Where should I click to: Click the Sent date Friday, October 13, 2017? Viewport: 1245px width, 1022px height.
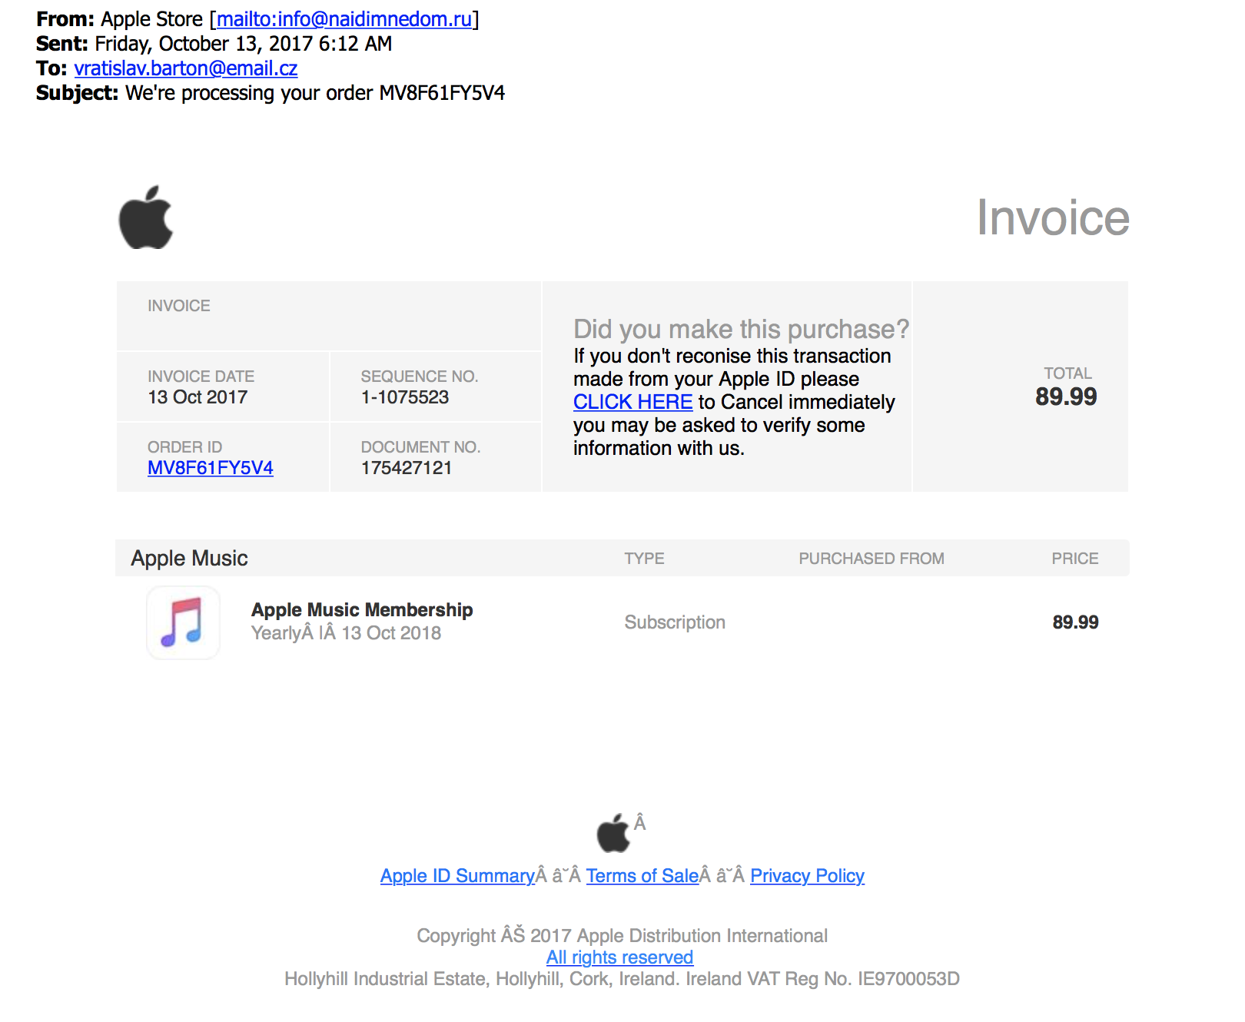[x=243, y=44]
